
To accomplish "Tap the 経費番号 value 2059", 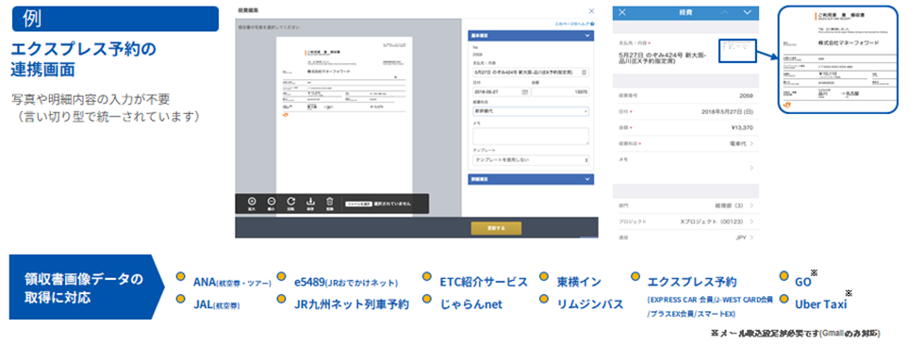I will 746,95.
